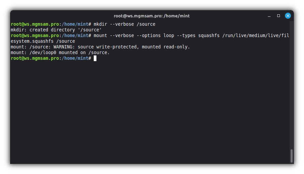This screenshot has width=304, height=174.
Task: Click the window title text in the title bar
Action: pos(152,16)
